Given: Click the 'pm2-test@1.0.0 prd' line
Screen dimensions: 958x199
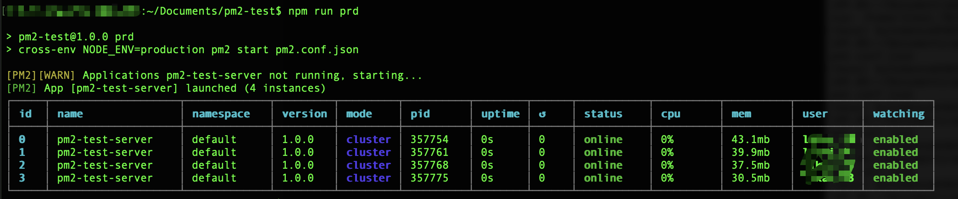Looking at the screenshot, I should (x=76, y=37).
